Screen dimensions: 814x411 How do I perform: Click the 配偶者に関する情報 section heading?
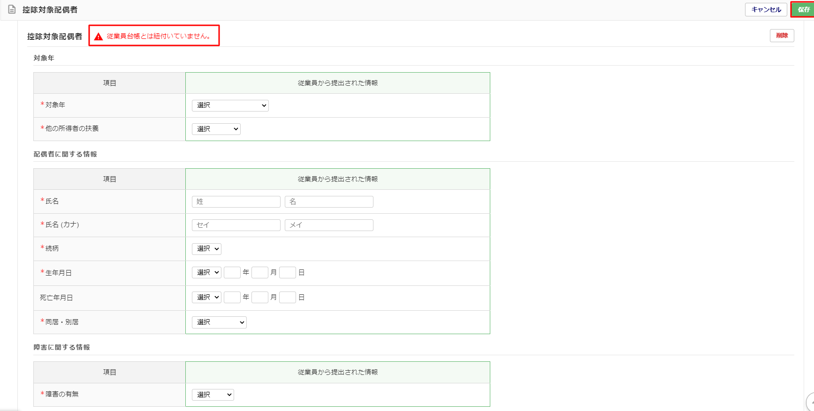tap(65, 154)
